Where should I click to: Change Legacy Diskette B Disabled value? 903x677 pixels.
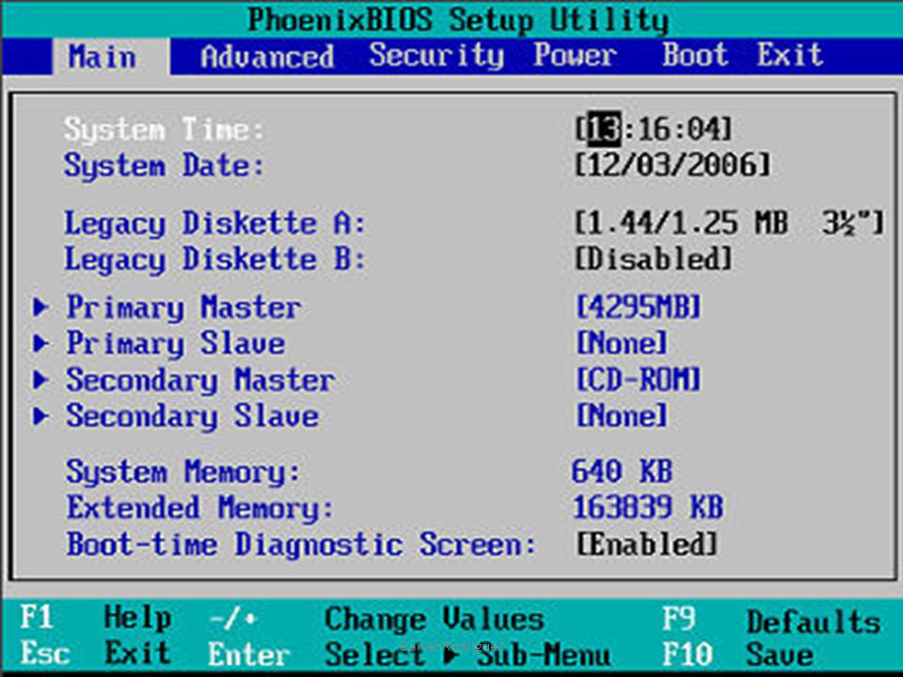click(x=654, y=259)
